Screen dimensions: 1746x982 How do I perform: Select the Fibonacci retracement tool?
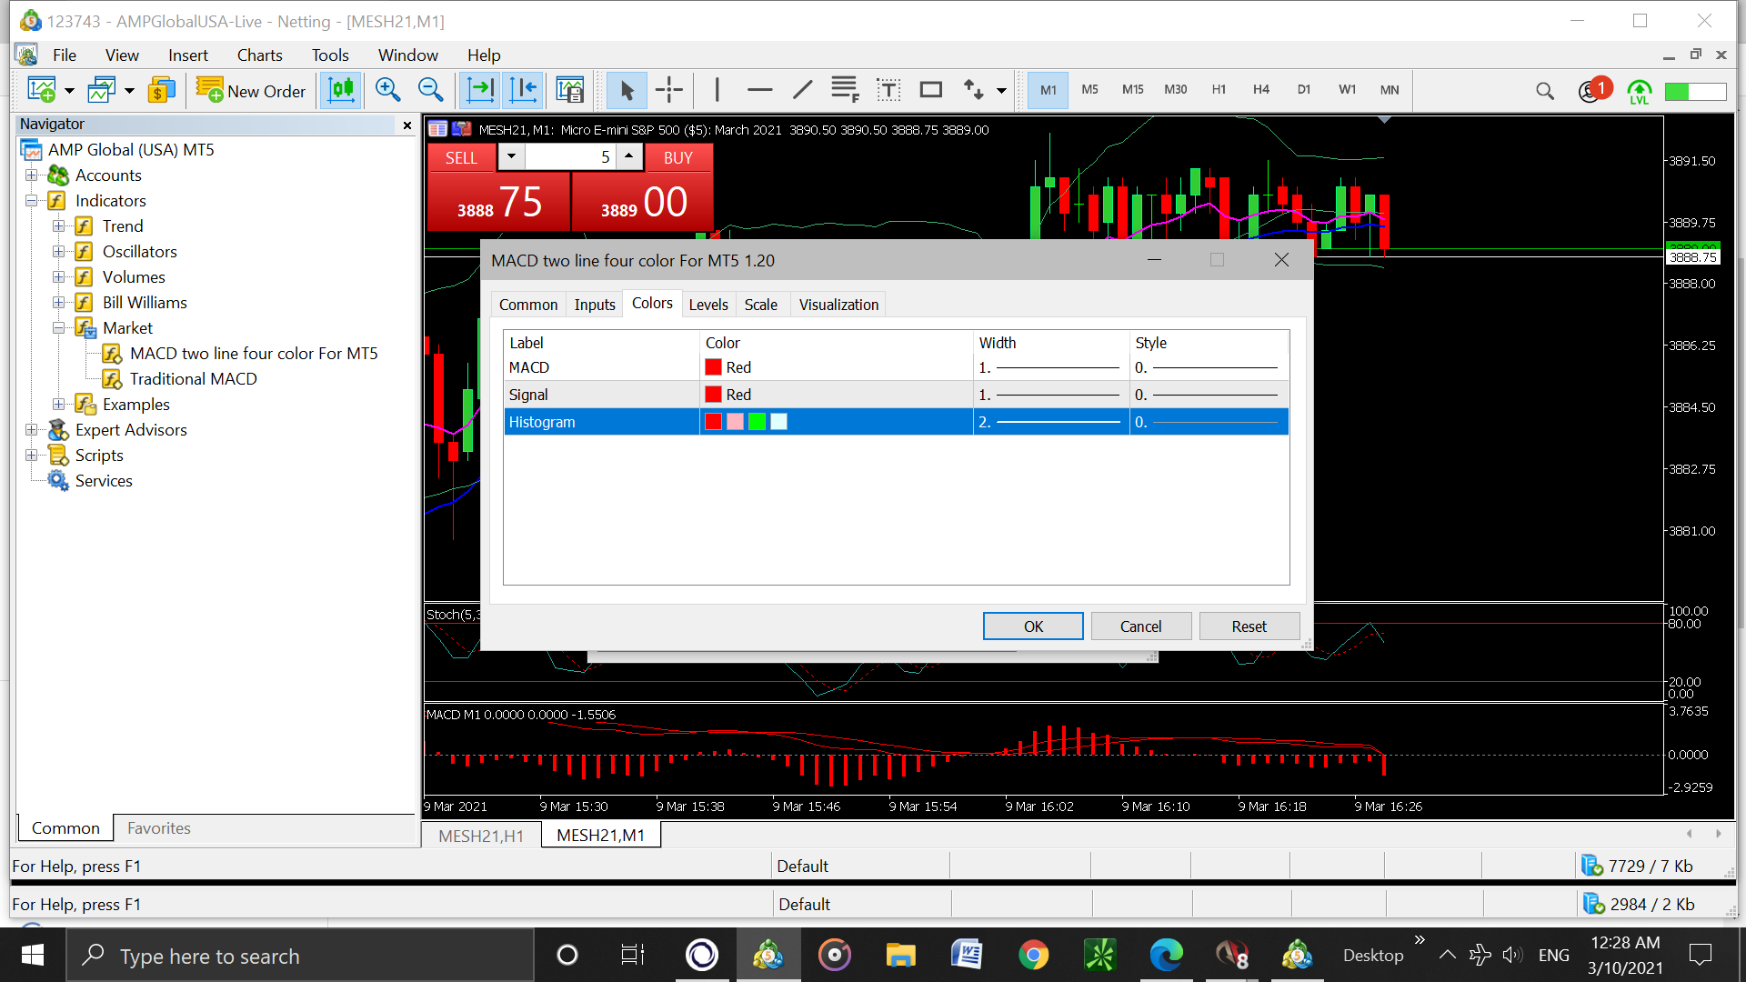[x=845, y=90]
